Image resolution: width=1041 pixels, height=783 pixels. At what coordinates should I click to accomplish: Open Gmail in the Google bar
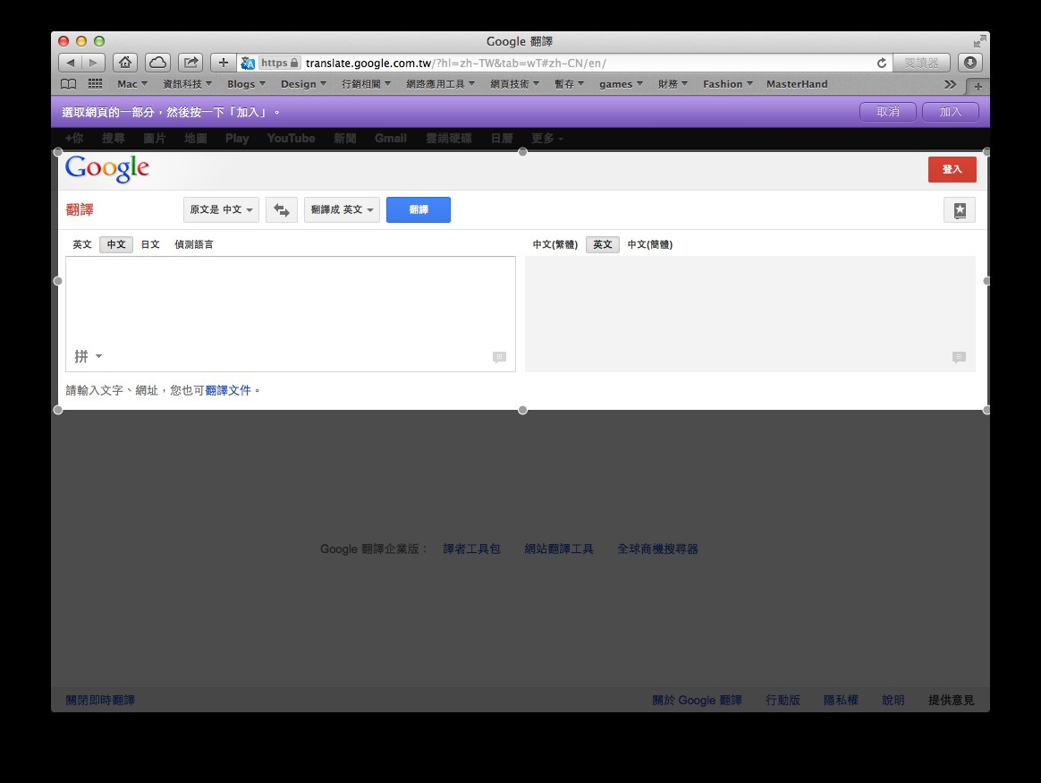tap(390, 138)
